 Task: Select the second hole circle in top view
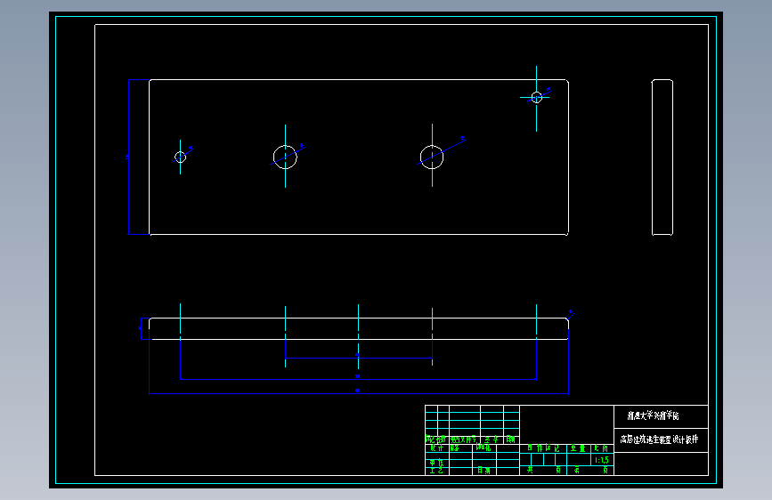tap(285, 157)
